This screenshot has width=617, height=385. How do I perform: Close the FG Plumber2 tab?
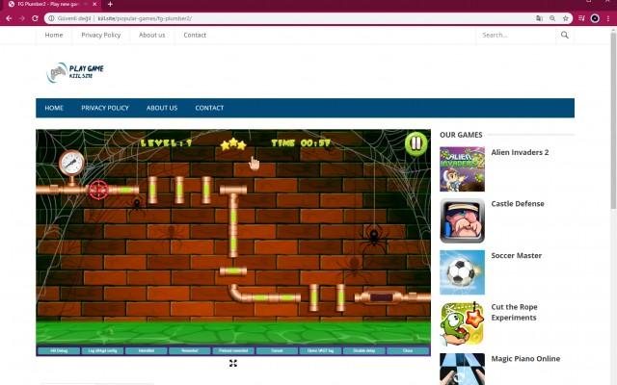pos(94,4)
